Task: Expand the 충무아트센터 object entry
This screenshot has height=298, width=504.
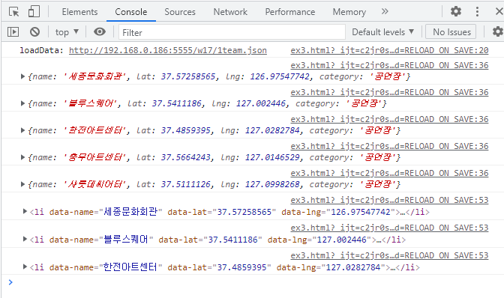Action: click(22, 157)
